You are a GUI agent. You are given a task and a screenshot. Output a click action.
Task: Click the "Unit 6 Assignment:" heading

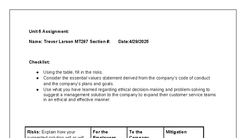49,31
